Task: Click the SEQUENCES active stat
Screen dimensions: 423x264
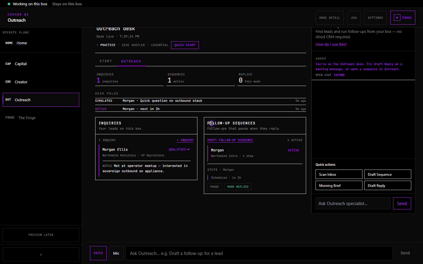Action: coord(201,79)
